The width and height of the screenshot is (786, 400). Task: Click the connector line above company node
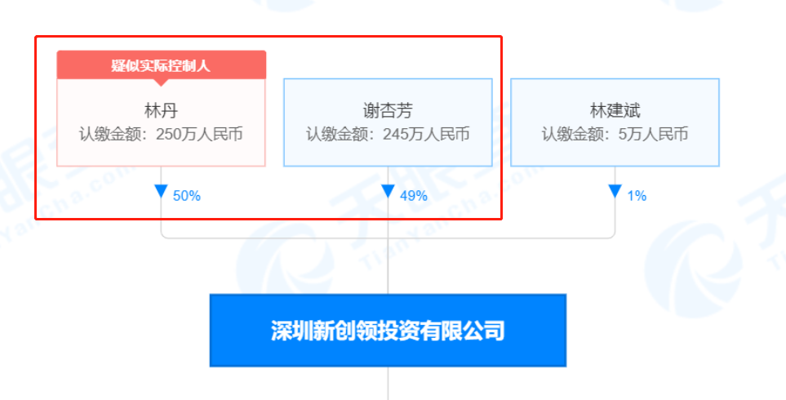tap(388, 266)
